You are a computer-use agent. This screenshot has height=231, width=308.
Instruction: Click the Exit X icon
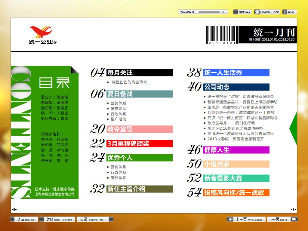pos(285,12)
